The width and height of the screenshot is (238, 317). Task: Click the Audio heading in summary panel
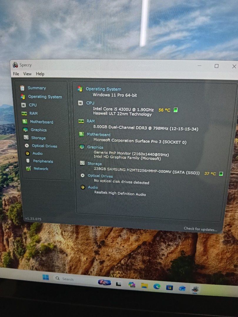pos(93,187)
